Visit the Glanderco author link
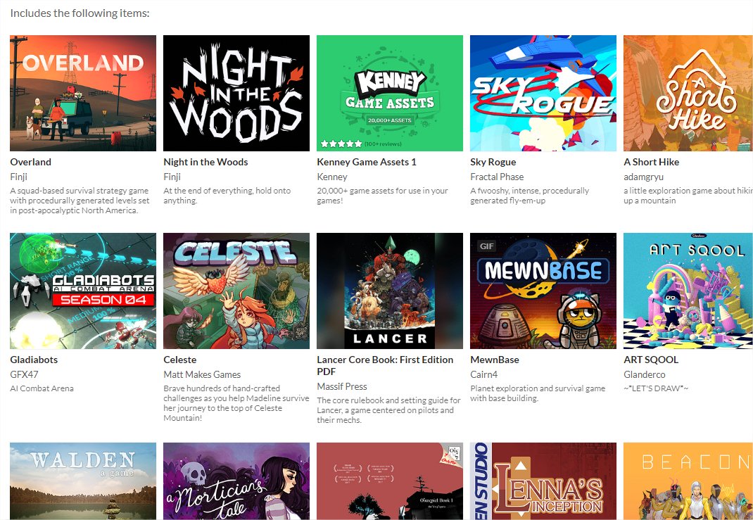The height and width of the screenshot is (520, 753). pyautogui.click(x=645, y=374)
